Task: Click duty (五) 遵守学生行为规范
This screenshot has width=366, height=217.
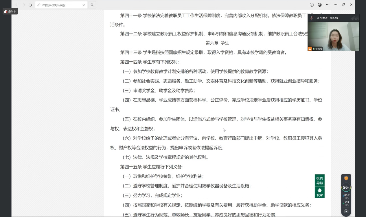Action: pyautogui.click(x=200, y=215)
